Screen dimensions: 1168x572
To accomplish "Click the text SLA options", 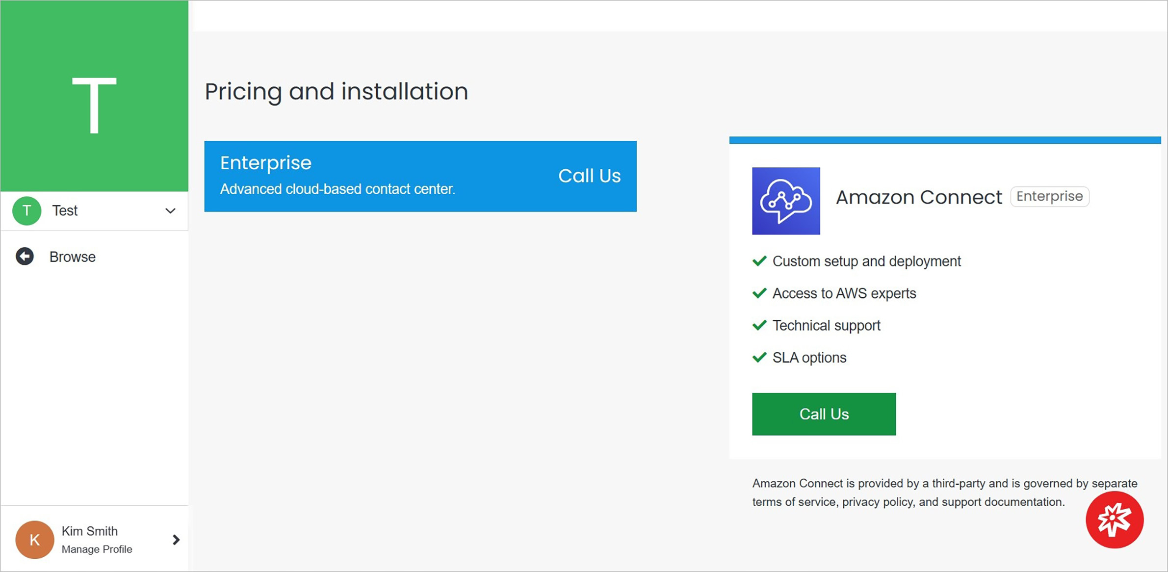I will click(x=809, y=358).
